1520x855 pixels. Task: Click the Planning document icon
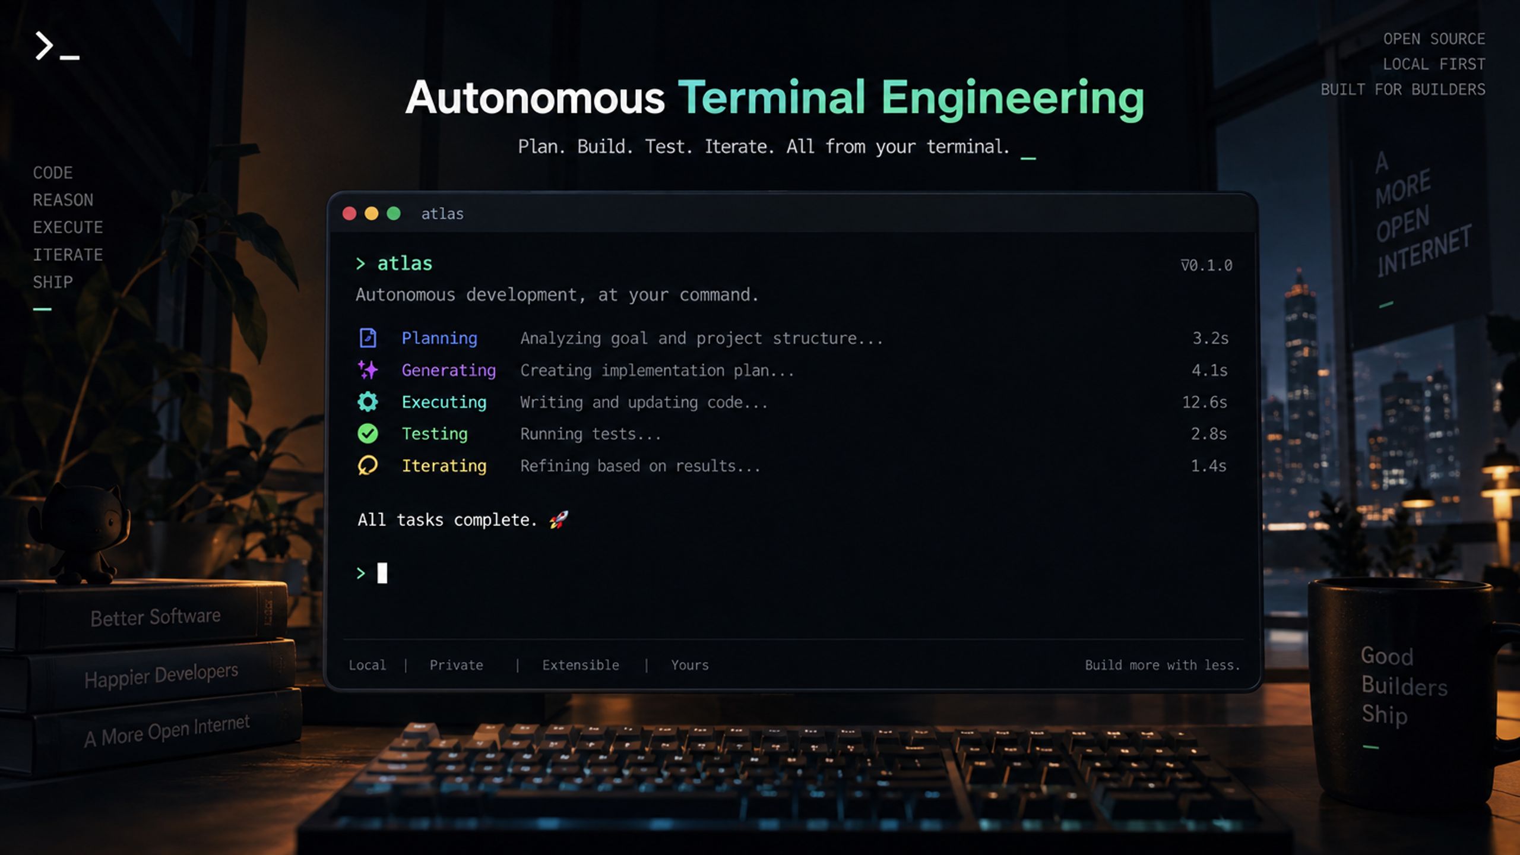[368, 338]
